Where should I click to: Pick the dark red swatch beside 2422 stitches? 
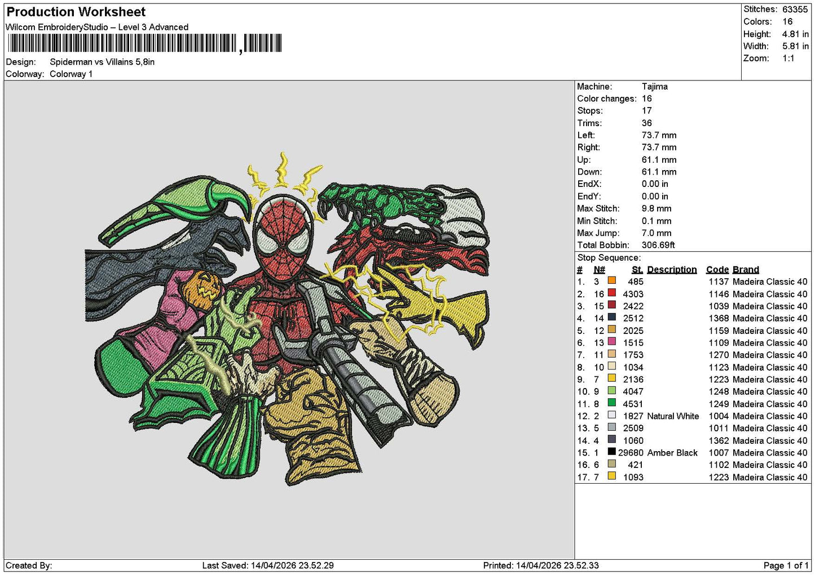pos(611,305)
